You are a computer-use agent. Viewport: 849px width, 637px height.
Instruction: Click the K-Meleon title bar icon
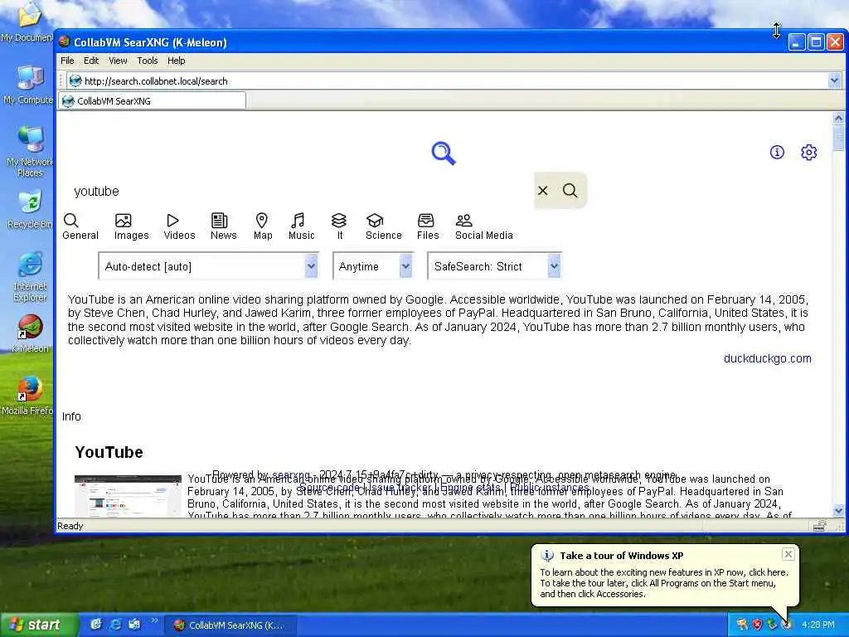(x=65, y=41)
